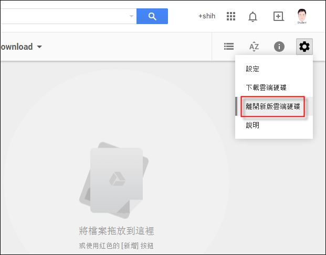Select 離開新版雲端硬碟 menu entry

tap(274, 106)
